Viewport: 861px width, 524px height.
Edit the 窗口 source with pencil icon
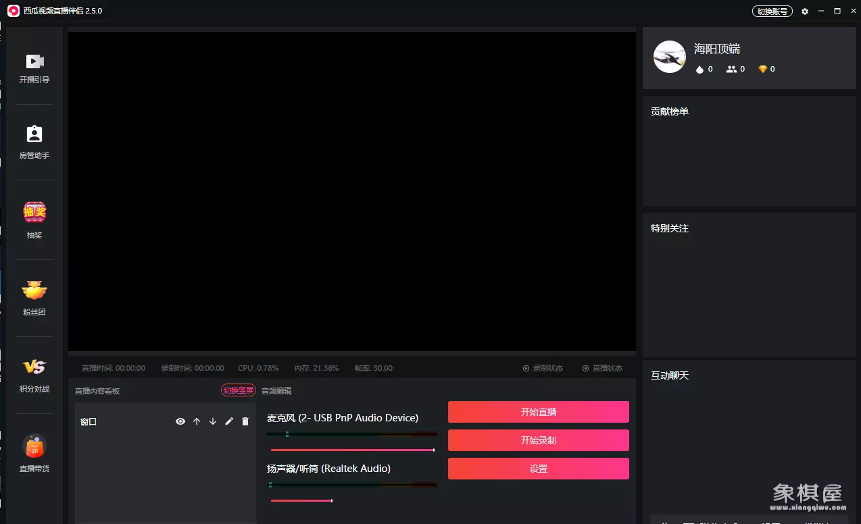pos(229,421)
